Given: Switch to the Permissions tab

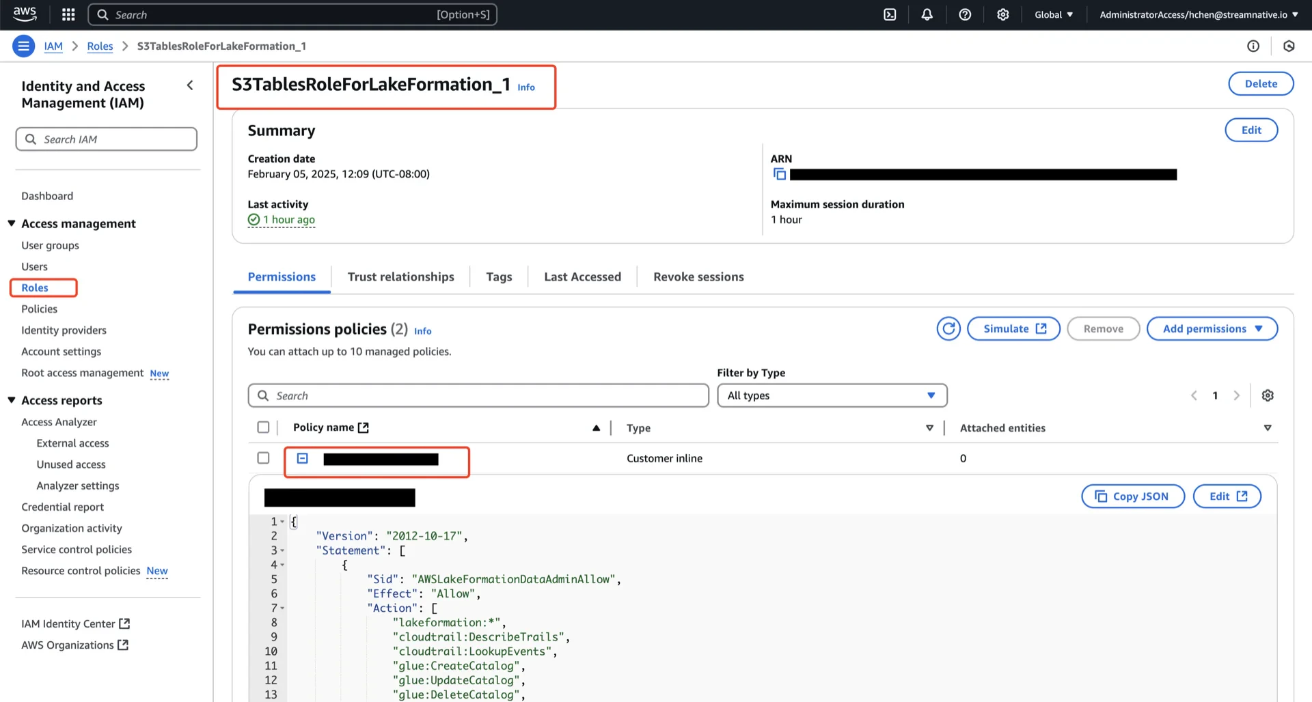Looking at the screenshot, I should 282,277.
